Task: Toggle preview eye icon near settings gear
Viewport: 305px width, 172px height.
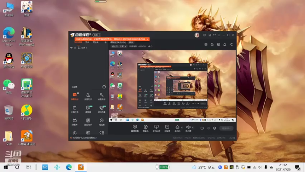Action: click(209, 128)
